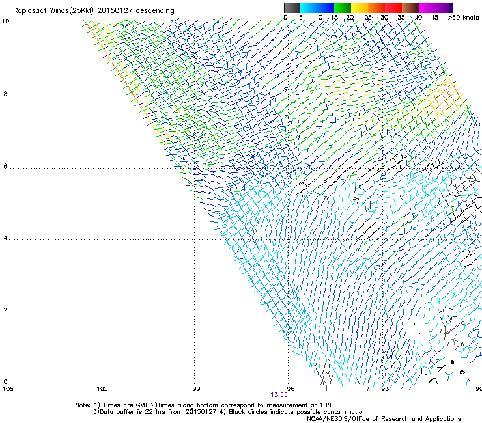
Task: Select the magenta 40-45 knots swatch
Action: (x=427, y=8)
